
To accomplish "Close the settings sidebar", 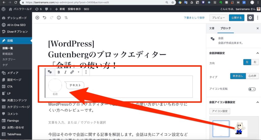I will point(258,28).
